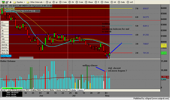170x100 pixels.
Task: Click the Spd Up button
Action: [x=5, y=45]
